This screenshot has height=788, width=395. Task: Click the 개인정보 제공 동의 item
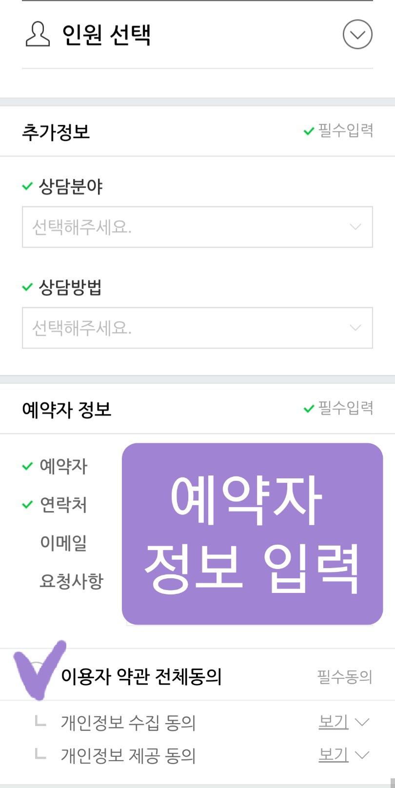[x=128, y=755]
